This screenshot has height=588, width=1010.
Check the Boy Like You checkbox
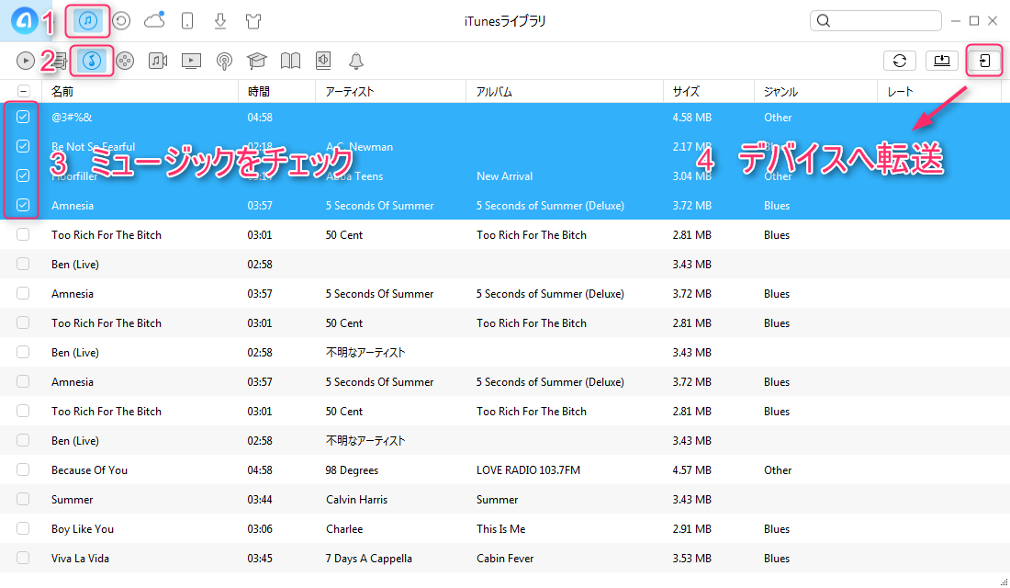tap(23, 528)
